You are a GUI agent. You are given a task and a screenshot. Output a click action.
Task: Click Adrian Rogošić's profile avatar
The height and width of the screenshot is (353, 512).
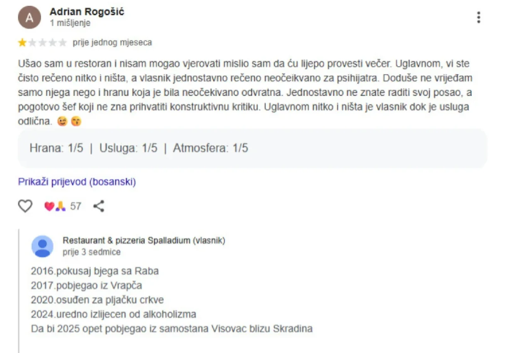click(x=29, y=17)
